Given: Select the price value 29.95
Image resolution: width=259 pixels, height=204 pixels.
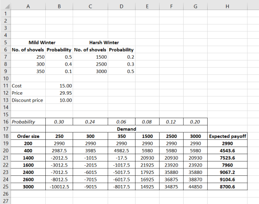Looking at the screenshot, I should (x=59, y=93).
